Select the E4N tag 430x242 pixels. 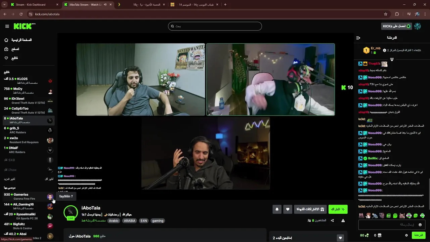pyautogui.click(x=144, y=221)
